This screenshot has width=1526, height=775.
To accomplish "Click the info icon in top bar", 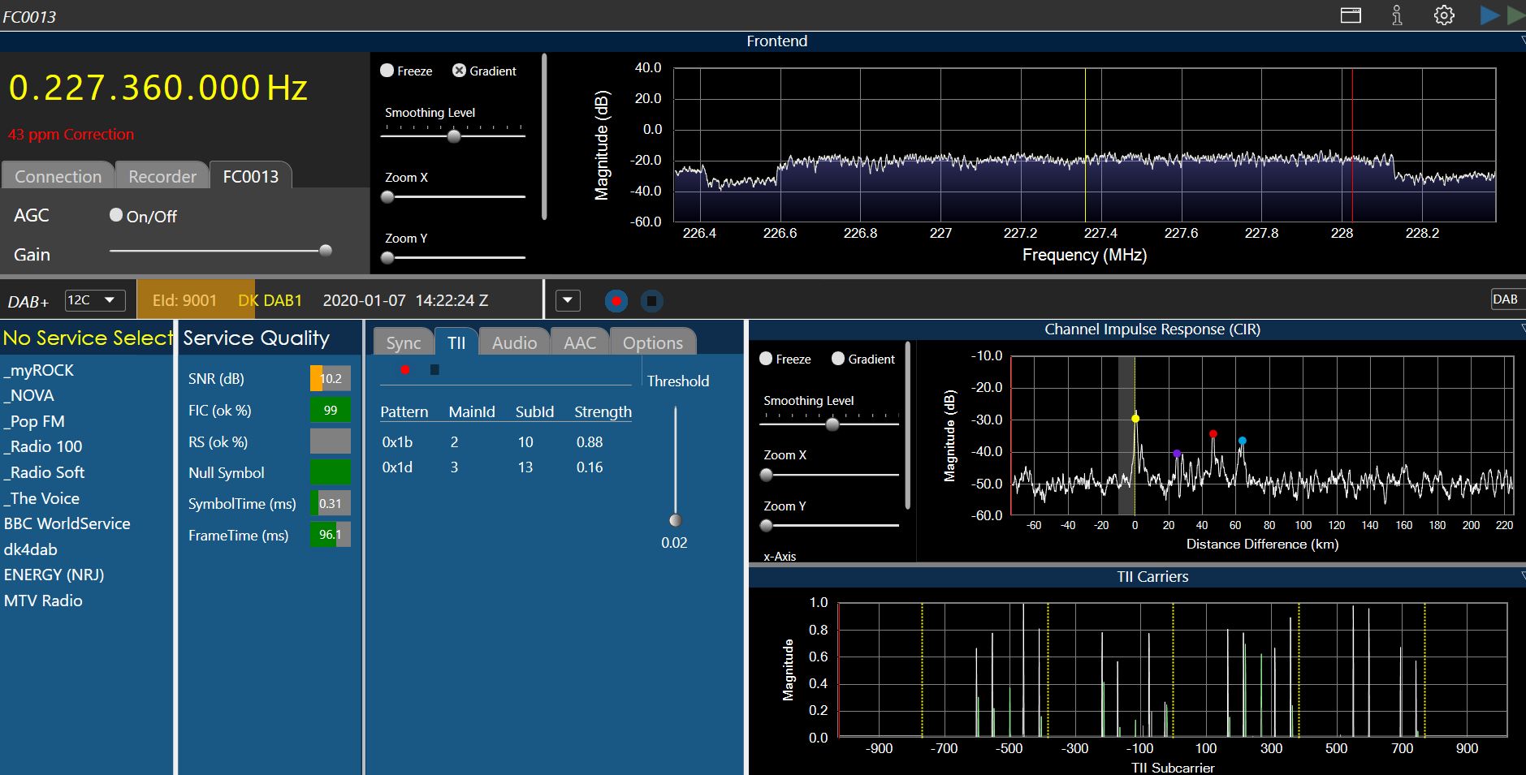I will [x=1397, y=15].
